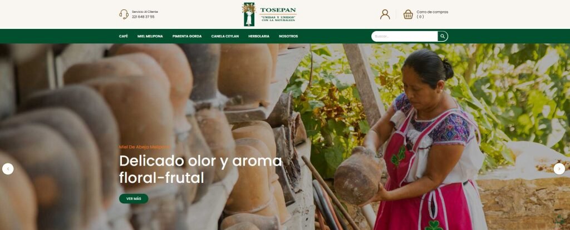Click the Miel De Abeja Melipona caption
The image size is (570, 230).
click(x=144, y=147)
